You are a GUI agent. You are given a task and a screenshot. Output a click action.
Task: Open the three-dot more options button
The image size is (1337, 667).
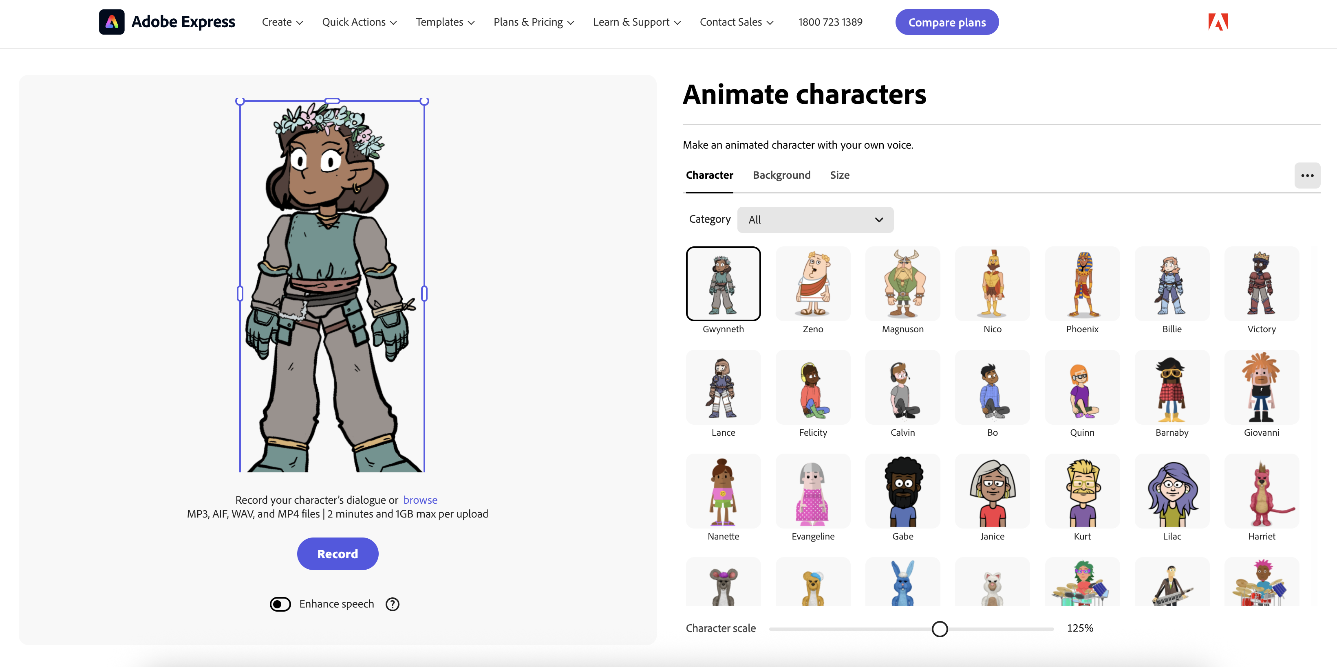[1307, 176]
